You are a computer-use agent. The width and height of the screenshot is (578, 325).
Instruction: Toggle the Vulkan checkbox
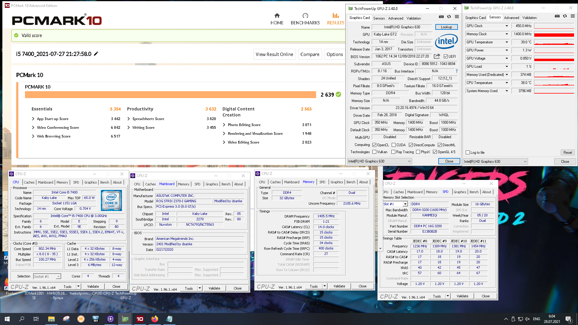point(374,152)
